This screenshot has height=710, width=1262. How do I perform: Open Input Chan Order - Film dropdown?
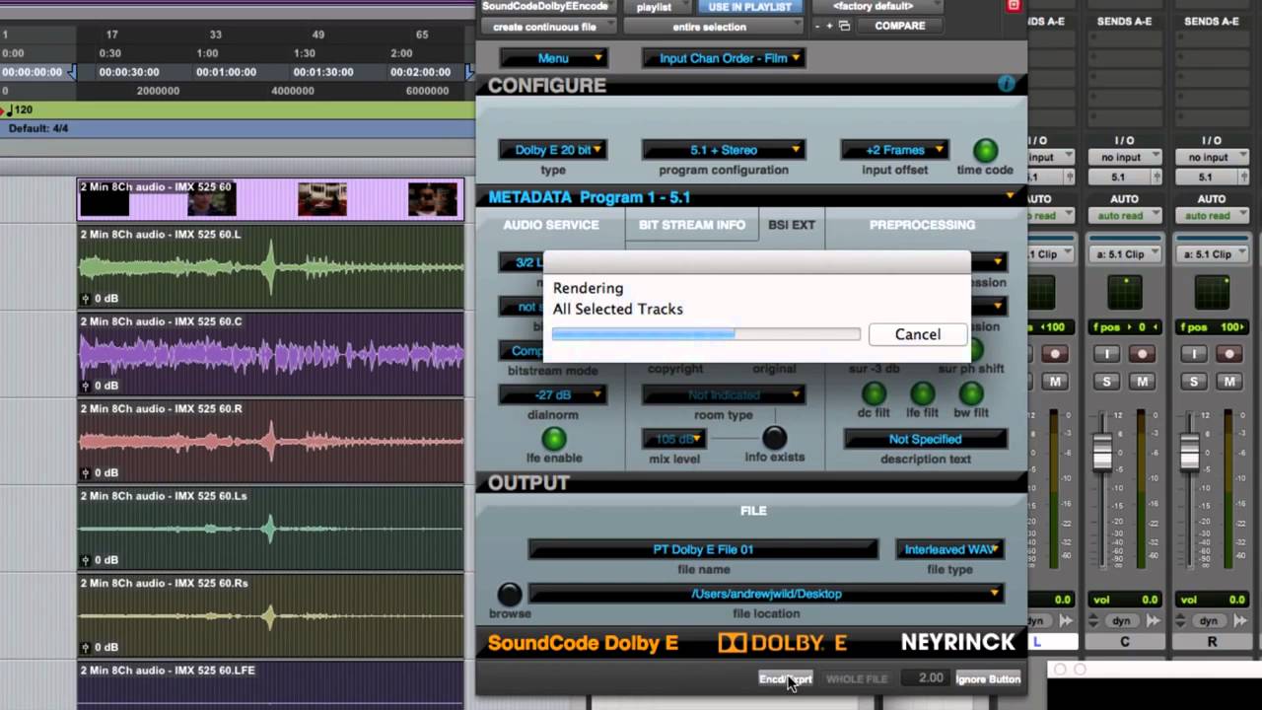(x=724, y=58)
